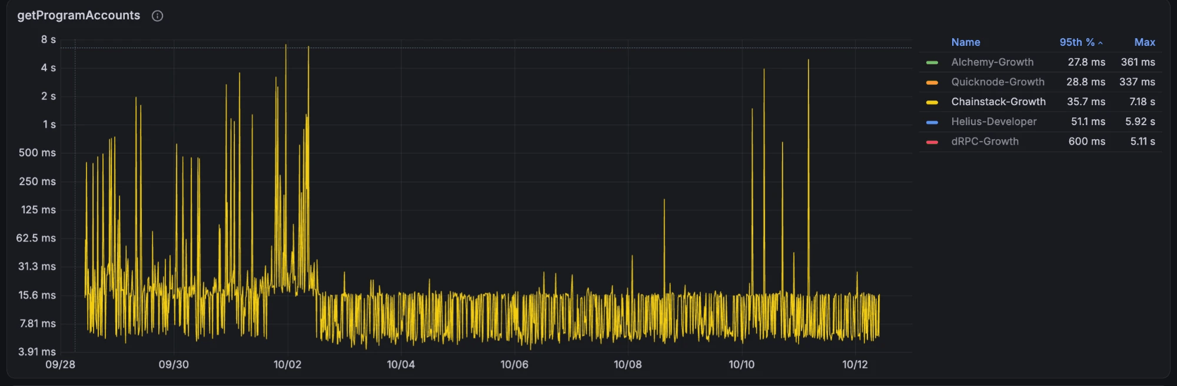Click the 31.3 ms y-axis label
This screenshot has height=386, width=1177.
(x=36, y=266)
